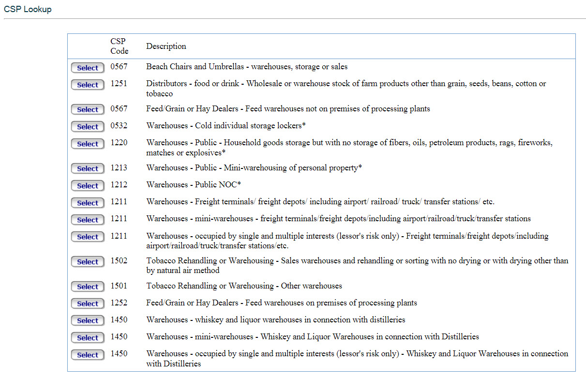Click Tobacco Other warehouses description
This screenshot has height=379, width=586.
pyautogui.click(x=244, y=286)
